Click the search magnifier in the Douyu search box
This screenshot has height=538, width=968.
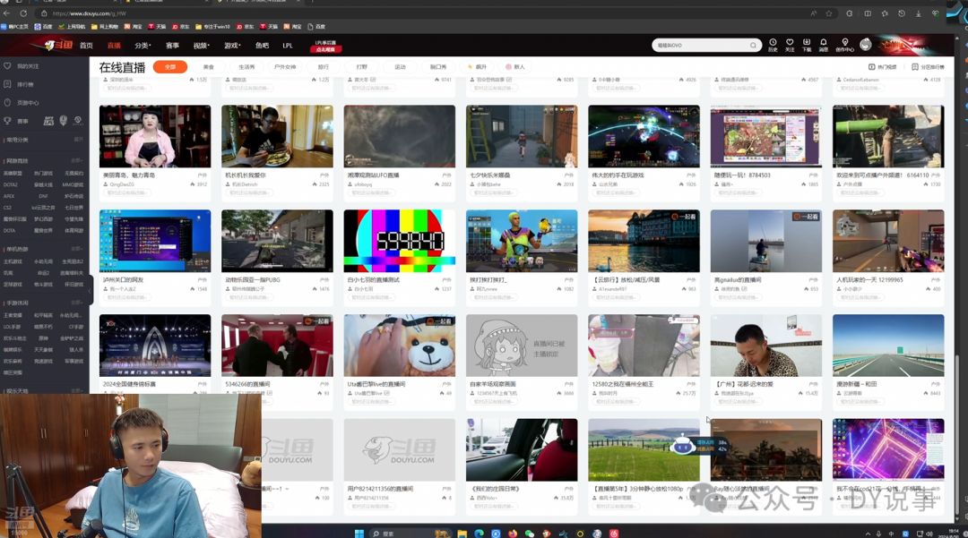pos(753,45)
